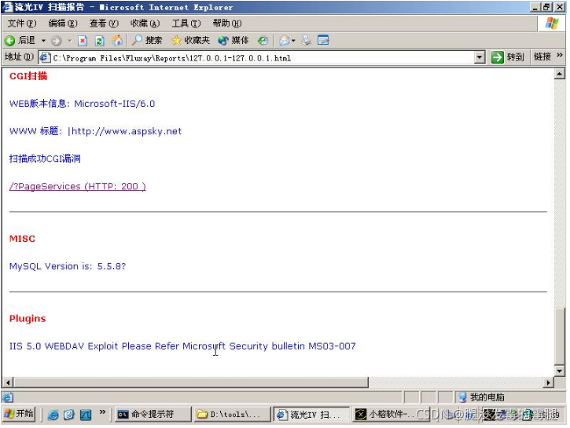Switch to 流光IV 扫描 taskbar button
This screenshot has width=570, height=428.
[311, 414]
